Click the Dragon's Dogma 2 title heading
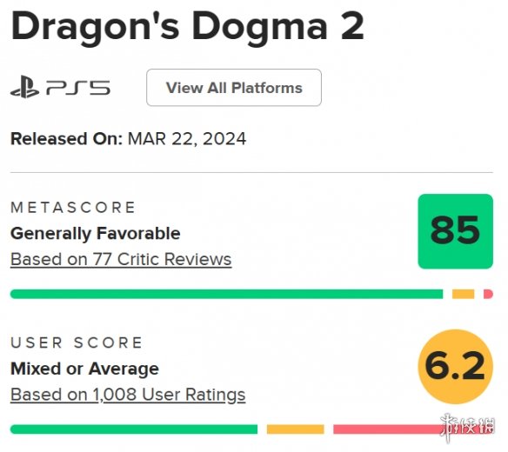 point(188,27)
